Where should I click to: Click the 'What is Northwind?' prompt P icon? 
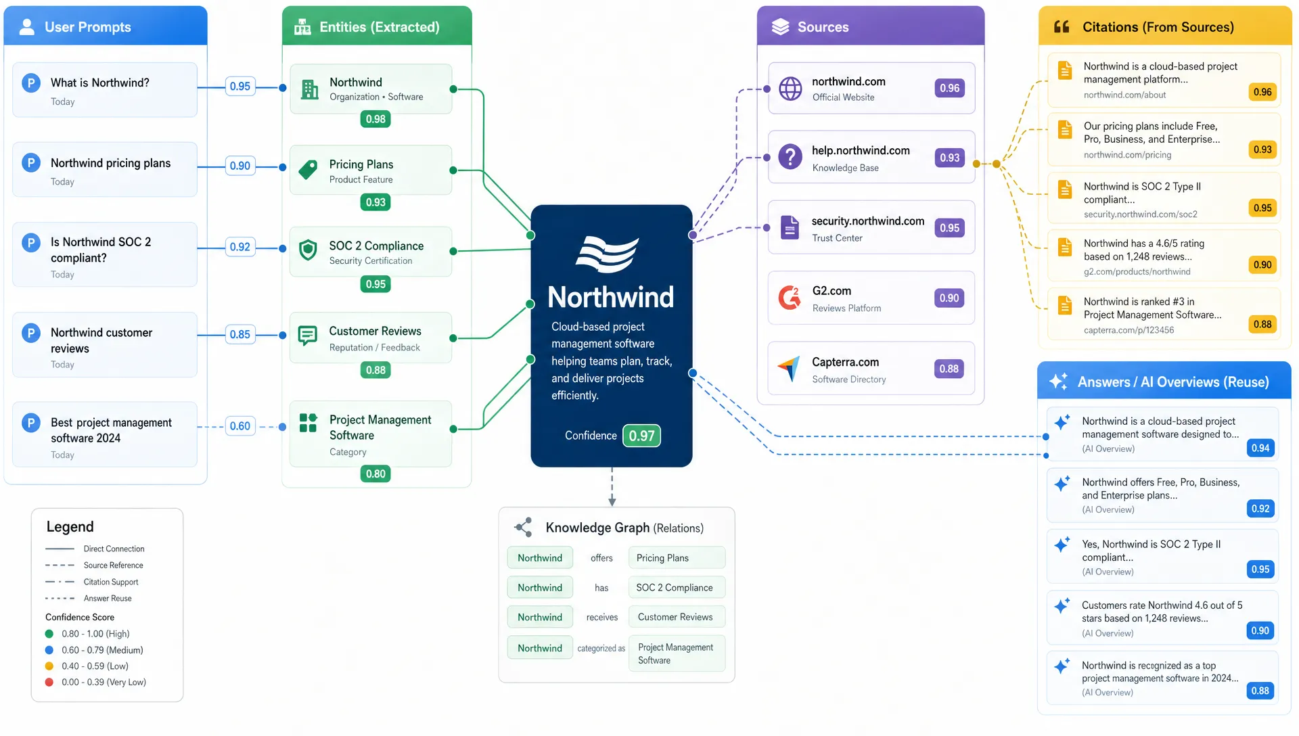click(30, 83)
